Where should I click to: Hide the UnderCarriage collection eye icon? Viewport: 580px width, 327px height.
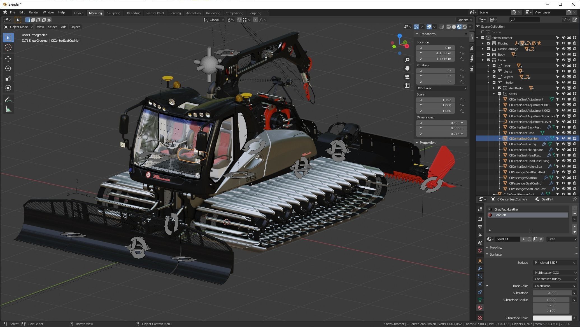point(563,49)
